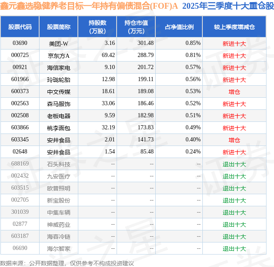Screen dimensions: 274x267
Task: Click the 退出十大 status in 海尔智家 row
Action: pyautogui.click(x=234, y=248)
